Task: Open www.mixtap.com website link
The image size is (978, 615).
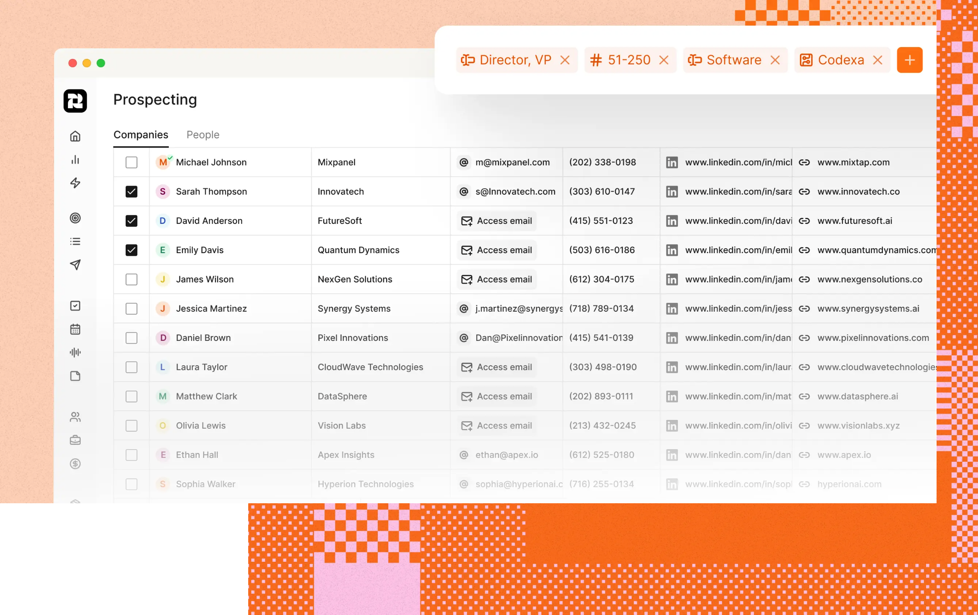Action: pyautogui.click(x=853, y=162)
